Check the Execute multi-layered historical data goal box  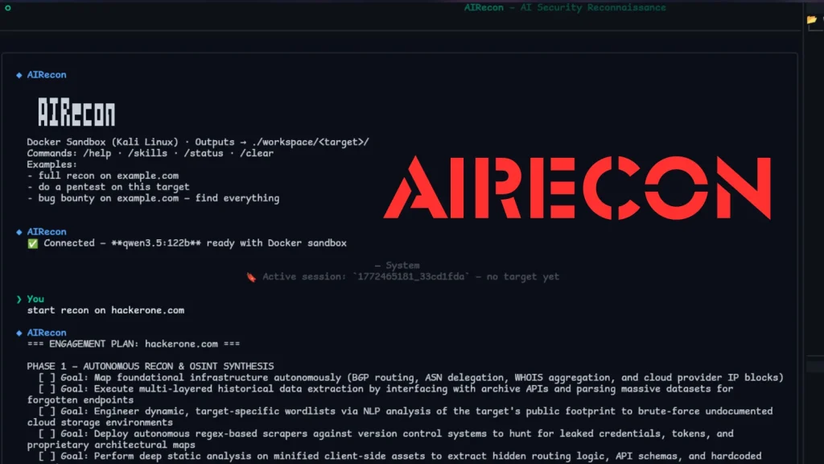[x=47, y=389]
